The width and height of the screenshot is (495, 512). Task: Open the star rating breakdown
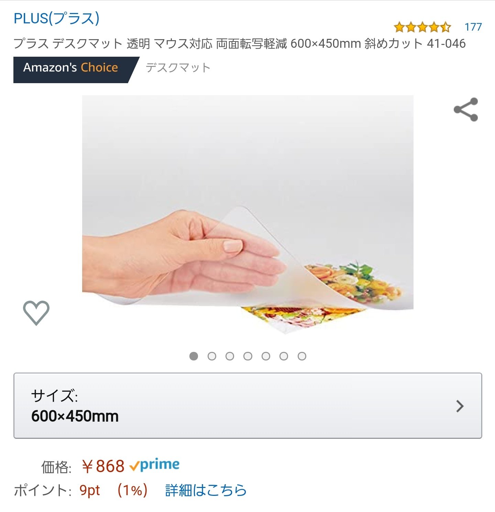[x=422, y=27]
